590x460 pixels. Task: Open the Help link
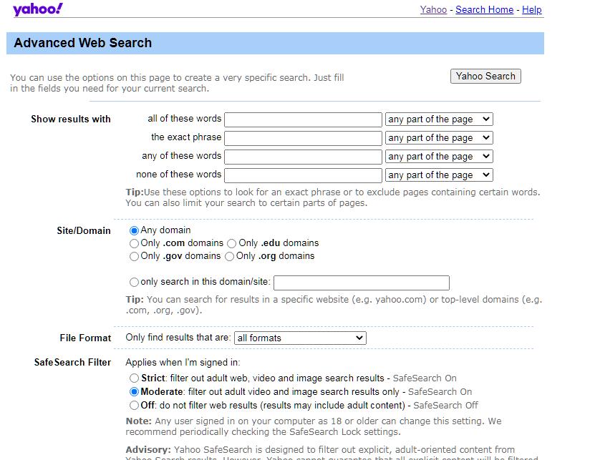coord(532,10)
